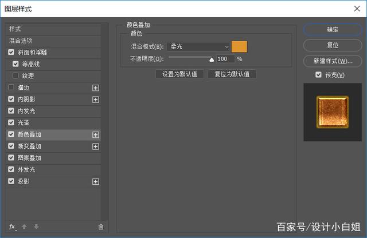The height and width of the screenshot is (238, 367).
Task: Select the 混合选项 list item
Action: pos(53,41)
